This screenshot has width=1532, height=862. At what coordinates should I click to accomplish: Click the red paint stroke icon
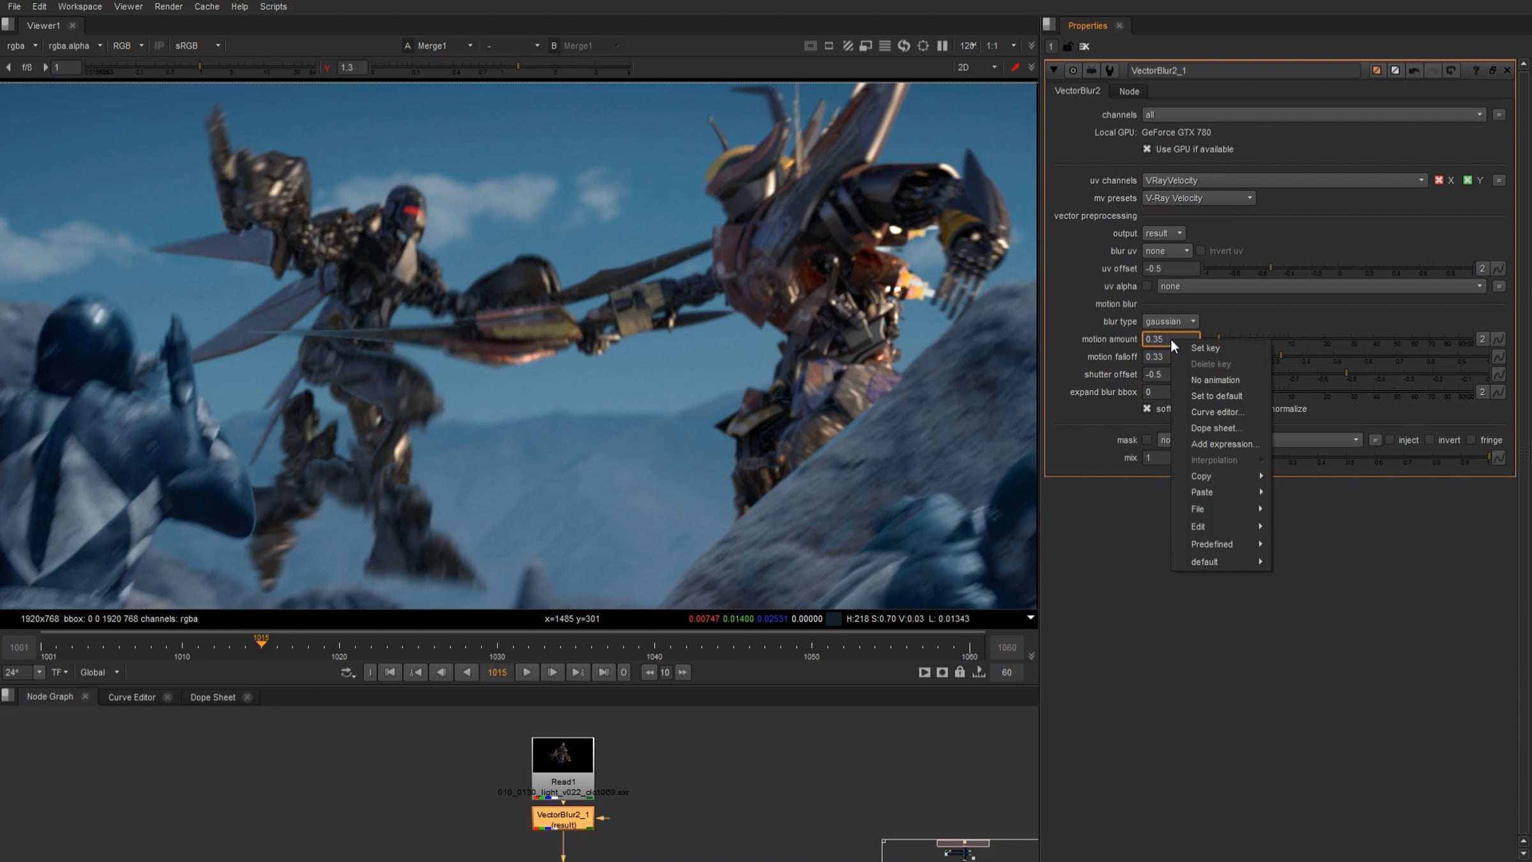click(1015, 67)
